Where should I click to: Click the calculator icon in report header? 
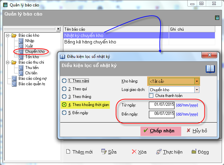coord(217,18)
